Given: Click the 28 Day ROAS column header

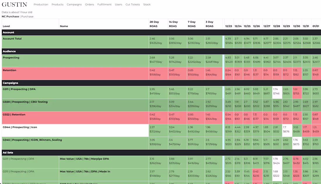Looking at the screenshot, I should coord(154,24).
